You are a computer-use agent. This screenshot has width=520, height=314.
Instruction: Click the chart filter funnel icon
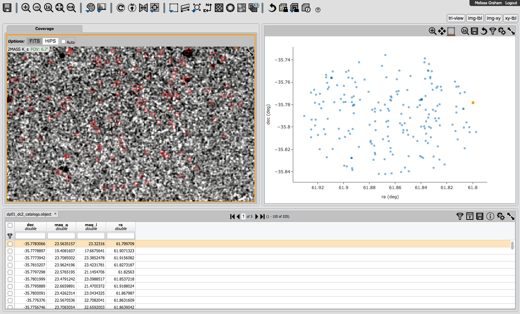click(493, 31)
